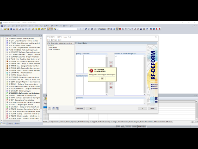This screenshot has height=149, width=198.
Task: Select RF-STABILITY Stability analysis in navigator
Action: click(x=20, y=91)
